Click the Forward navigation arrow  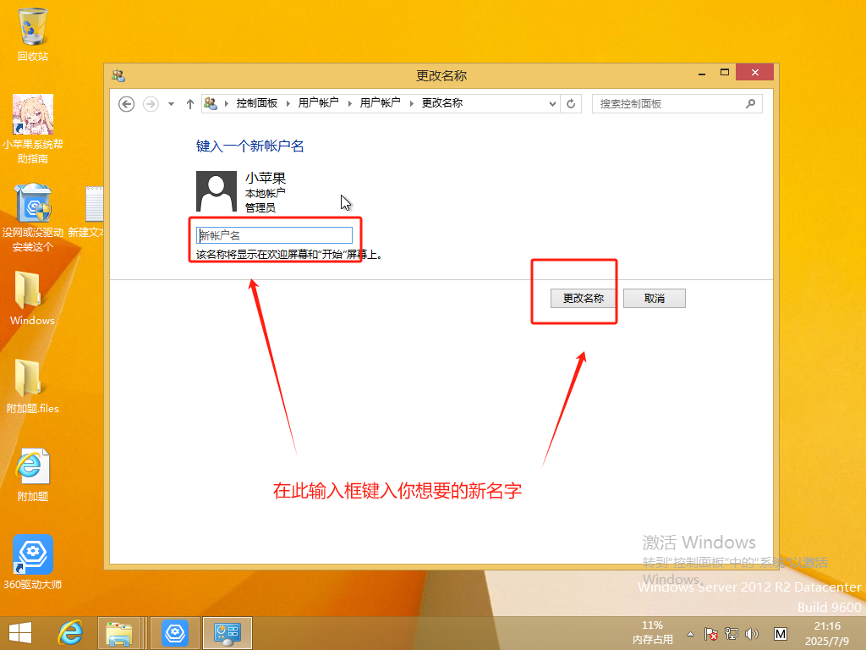[151, 104]
